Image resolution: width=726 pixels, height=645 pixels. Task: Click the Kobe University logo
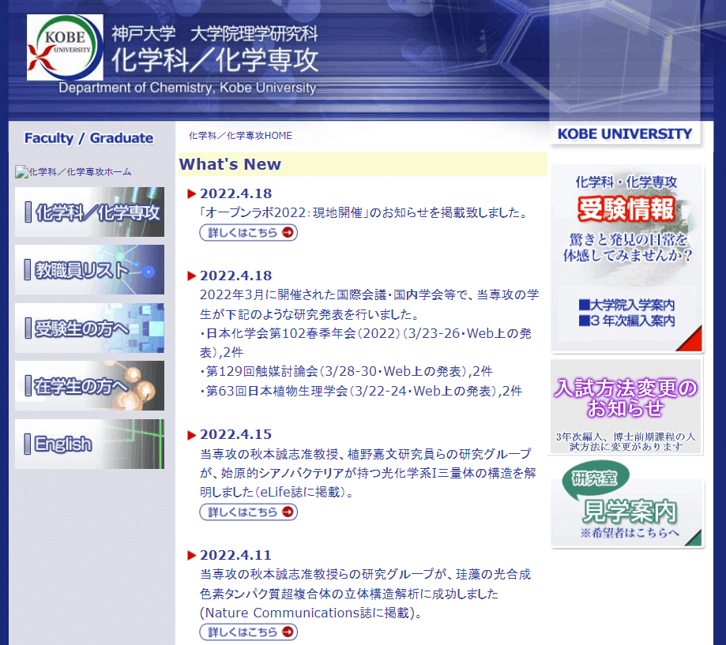point(65,47)
